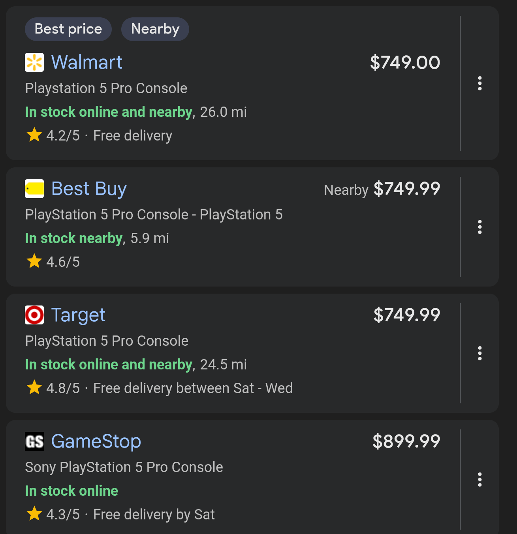Follow the Target store link

point(79,315)
